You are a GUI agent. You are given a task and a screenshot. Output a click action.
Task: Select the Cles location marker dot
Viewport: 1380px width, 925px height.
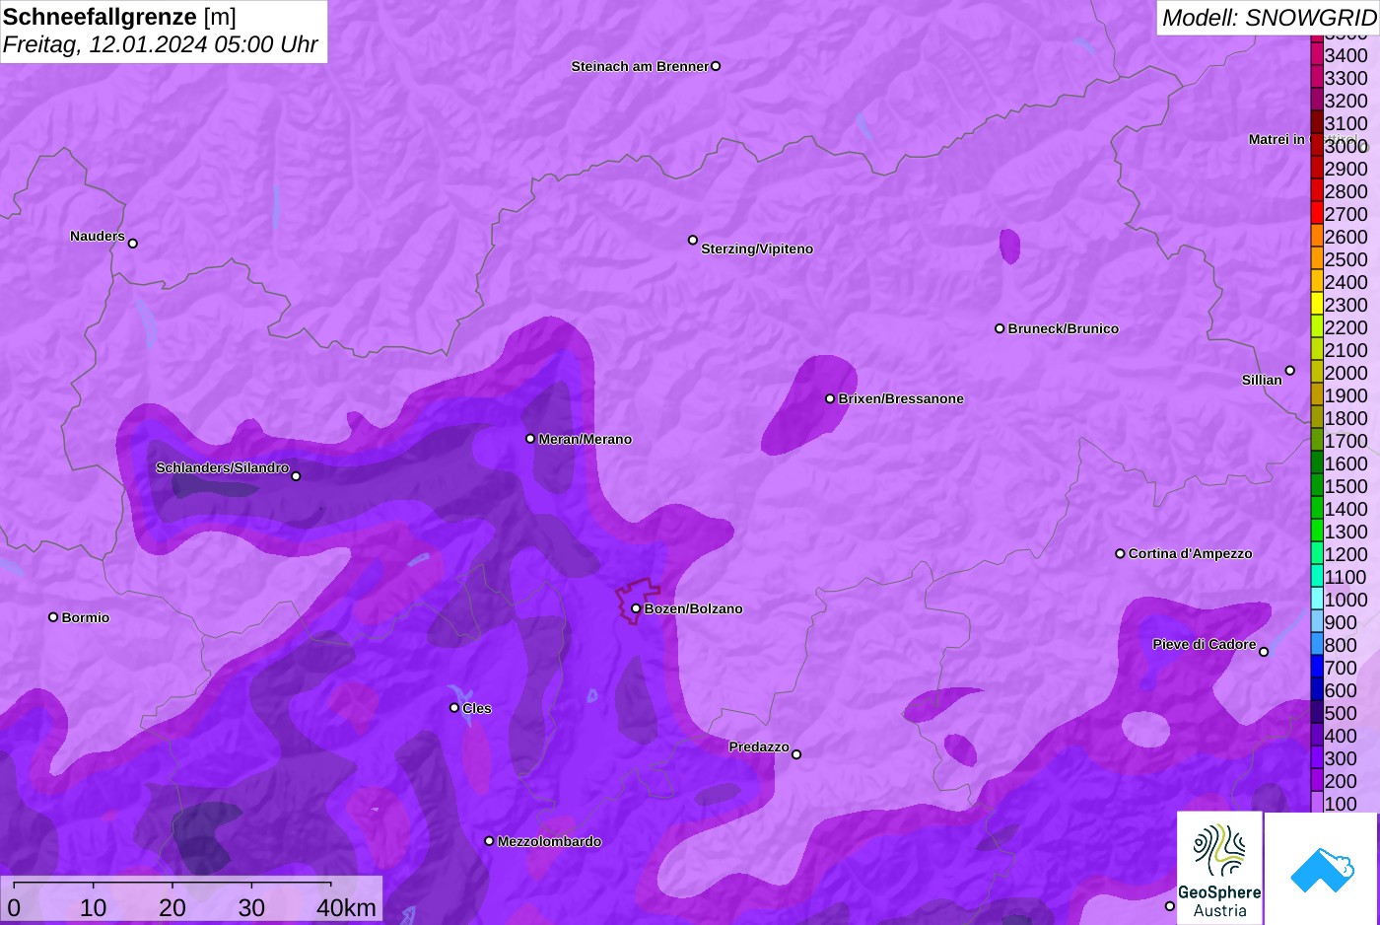coord(454,707)
